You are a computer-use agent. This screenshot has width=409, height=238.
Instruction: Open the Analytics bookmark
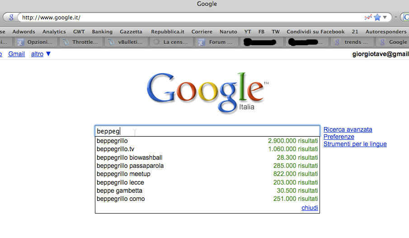[x=54, y=32]
